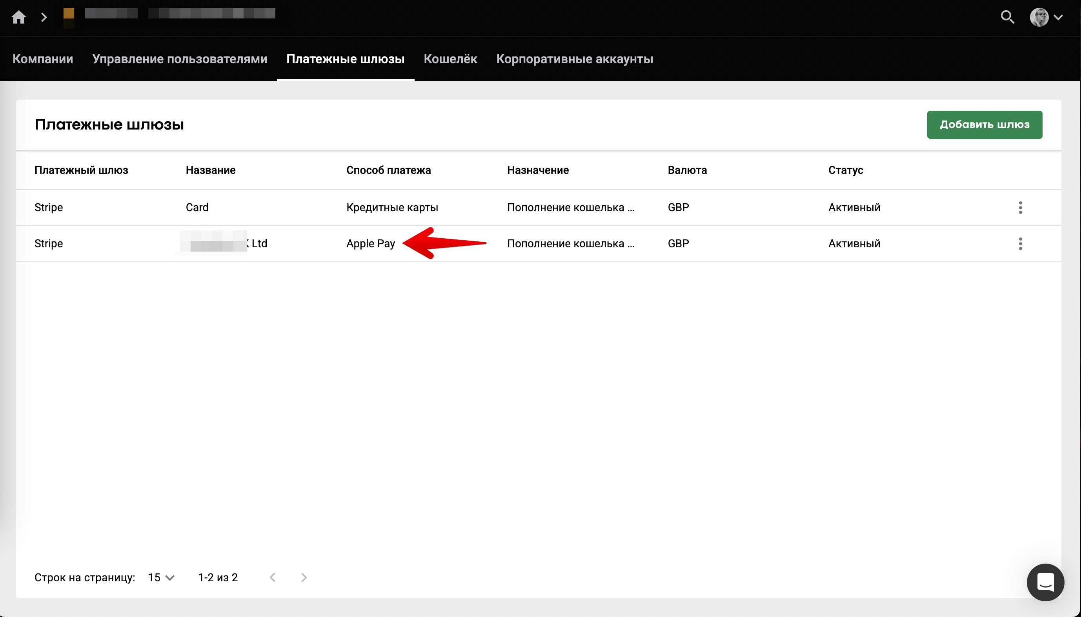Click the user avatar picture
Viewport: 1081px width, 617px height.
tap(1039, 17)
